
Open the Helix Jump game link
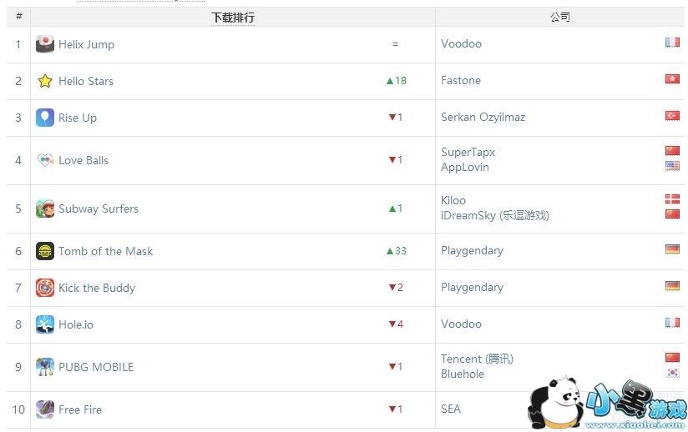[x=86, y=44]
